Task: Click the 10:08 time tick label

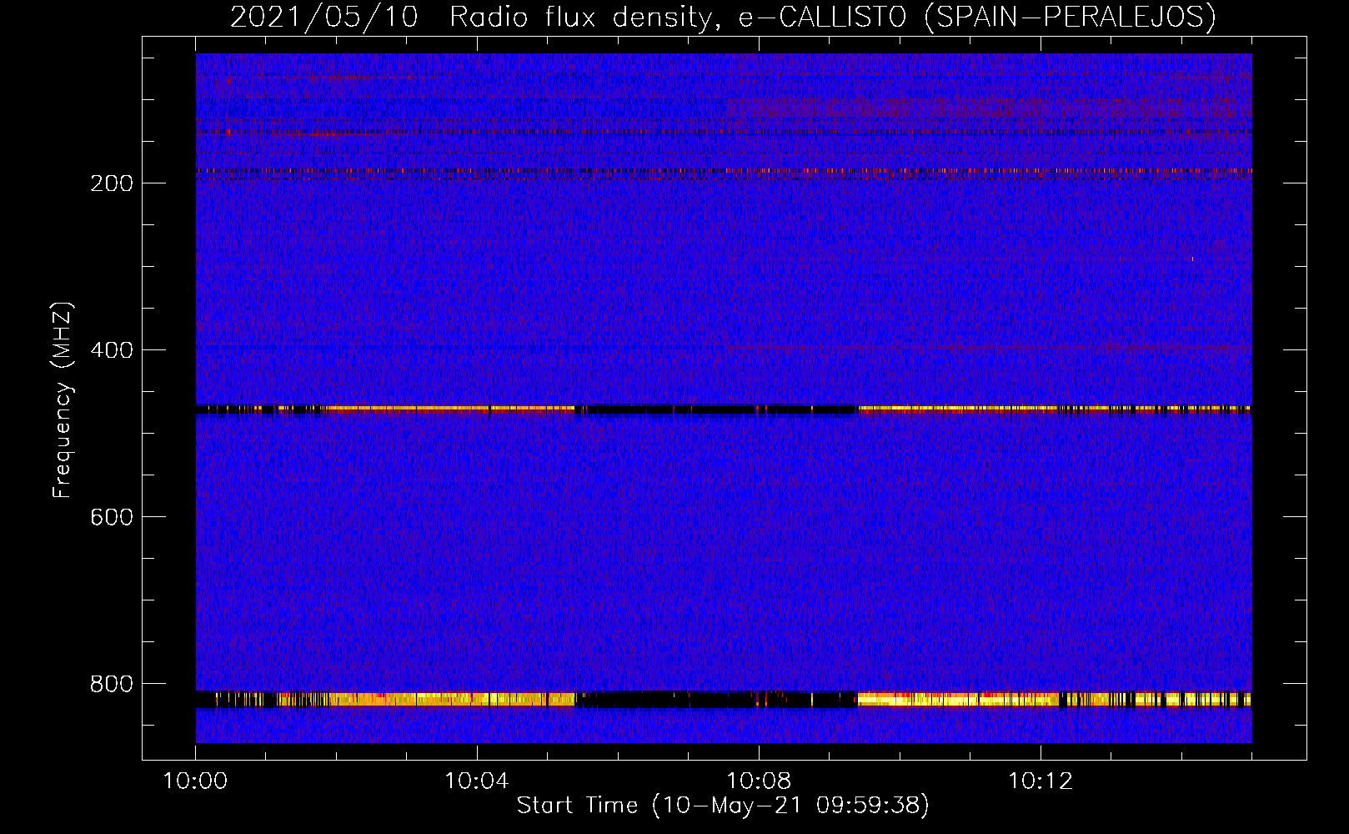Action: click(x=759, y=781)
